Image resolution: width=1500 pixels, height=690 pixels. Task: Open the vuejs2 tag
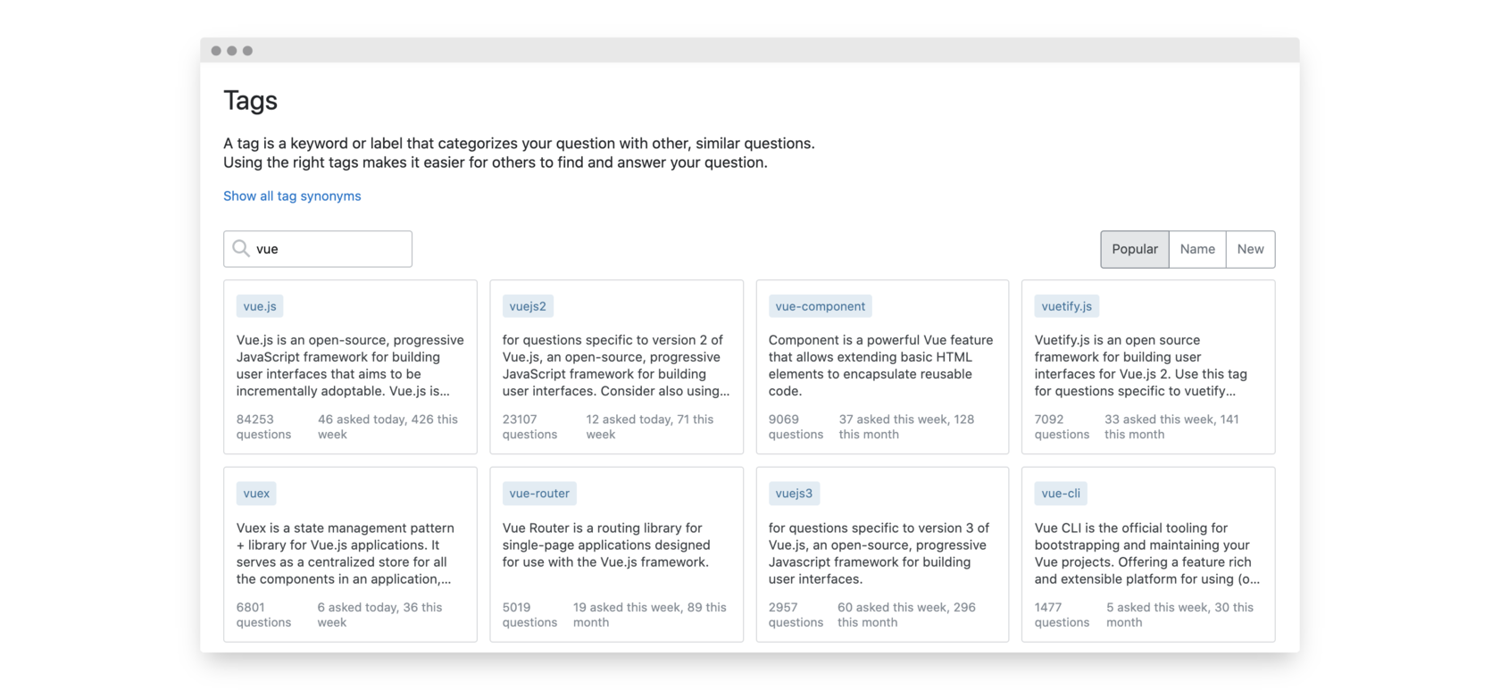[528, 306]
